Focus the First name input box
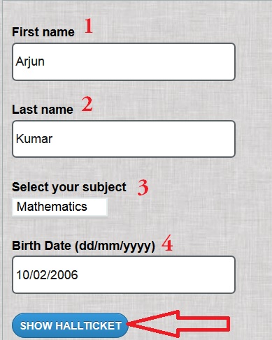 tap(124, 61)
